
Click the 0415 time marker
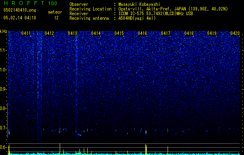[x=119, y=33]
